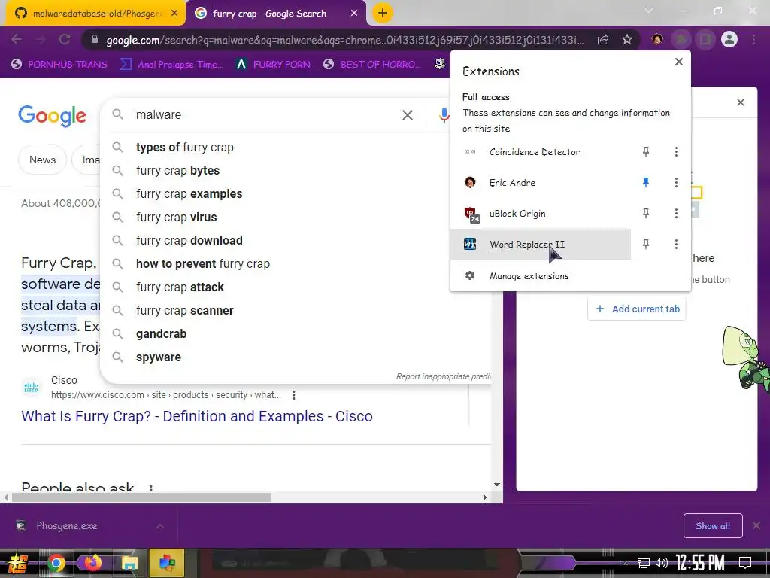The image size is (770, 578).
Task: Open downloaded Phosgene.exe
Action: click(67, 526)
